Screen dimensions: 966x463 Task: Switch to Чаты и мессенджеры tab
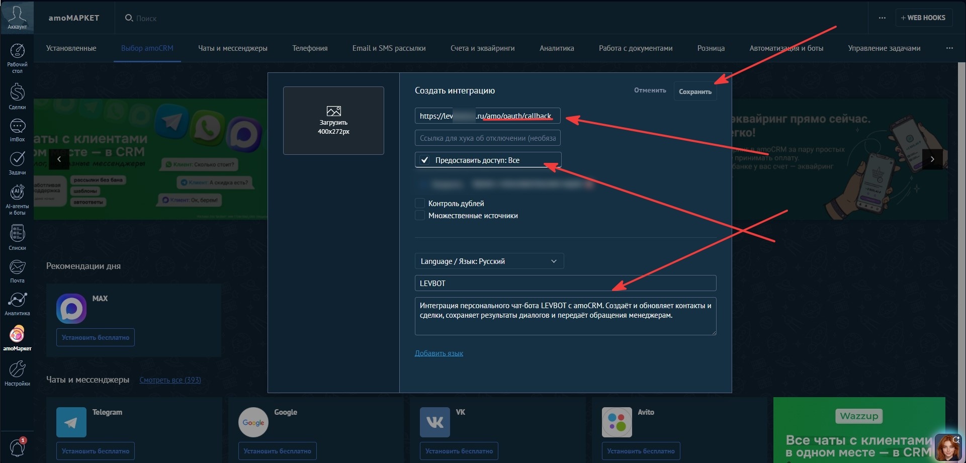(x=233, y=48)
